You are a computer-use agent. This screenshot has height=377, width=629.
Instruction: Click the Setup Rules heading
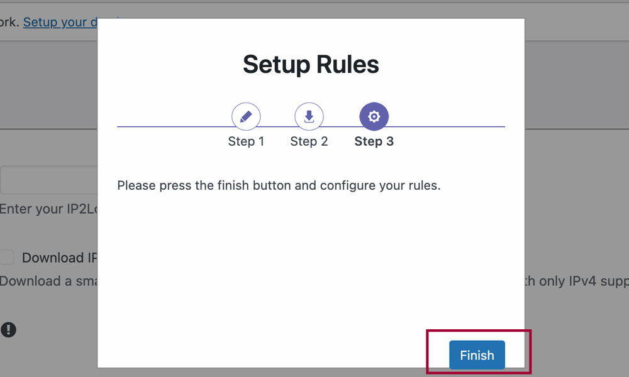(x=311, y=64)
